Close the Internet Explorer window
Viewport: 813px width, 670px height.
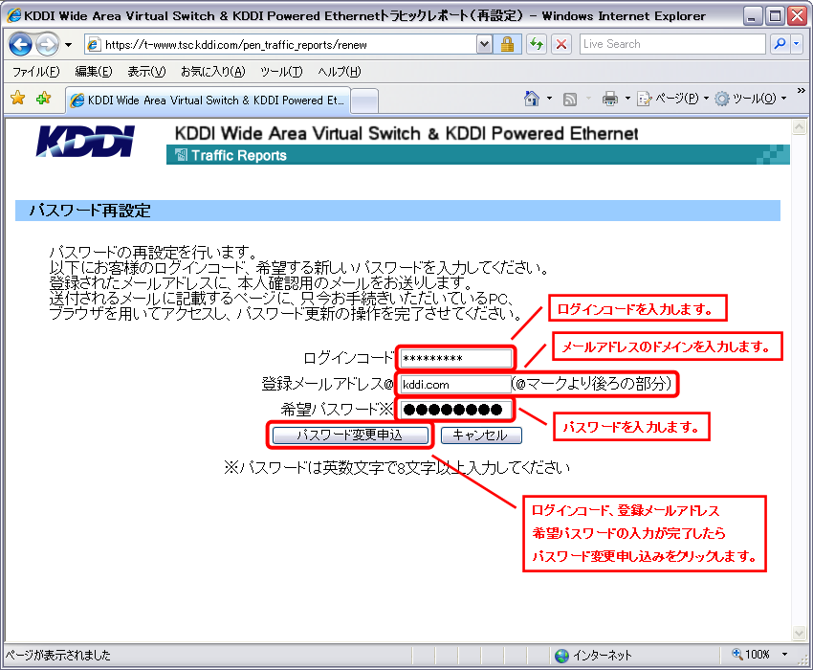pyautogui.click(x=797, y=16)
